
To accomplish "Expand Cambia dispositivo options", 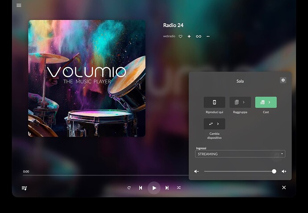I will click(x=214, y=124).
